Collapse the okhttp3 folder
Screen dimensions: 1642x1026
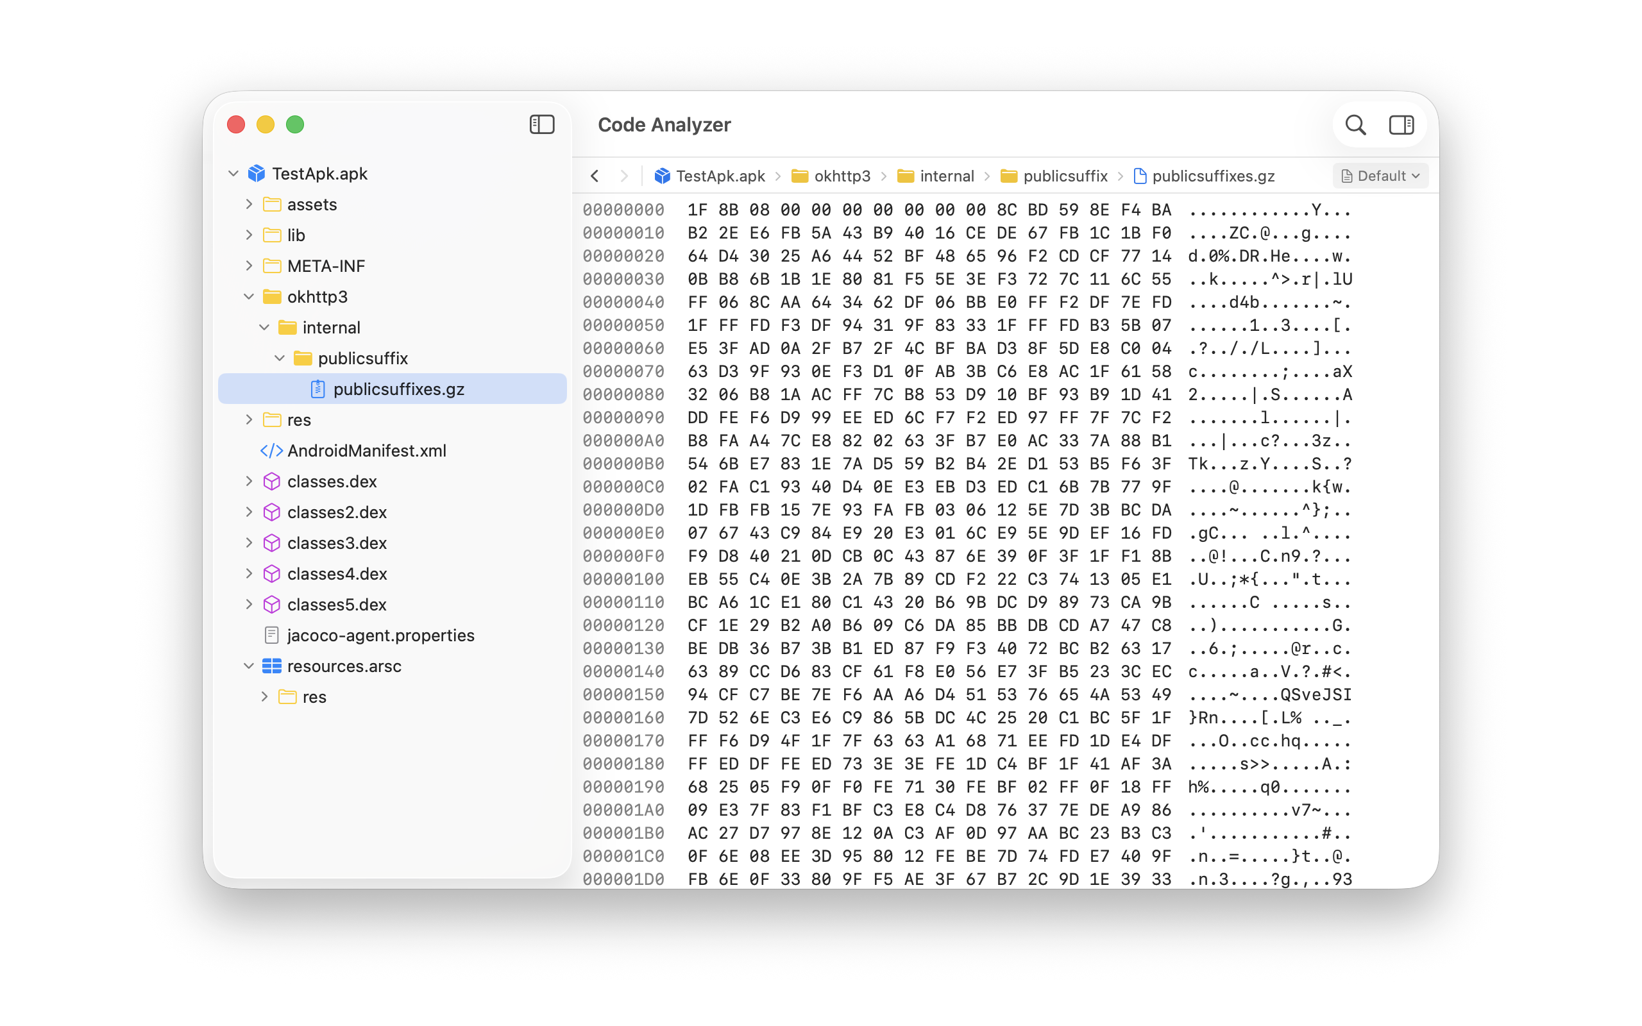point(249,296)
